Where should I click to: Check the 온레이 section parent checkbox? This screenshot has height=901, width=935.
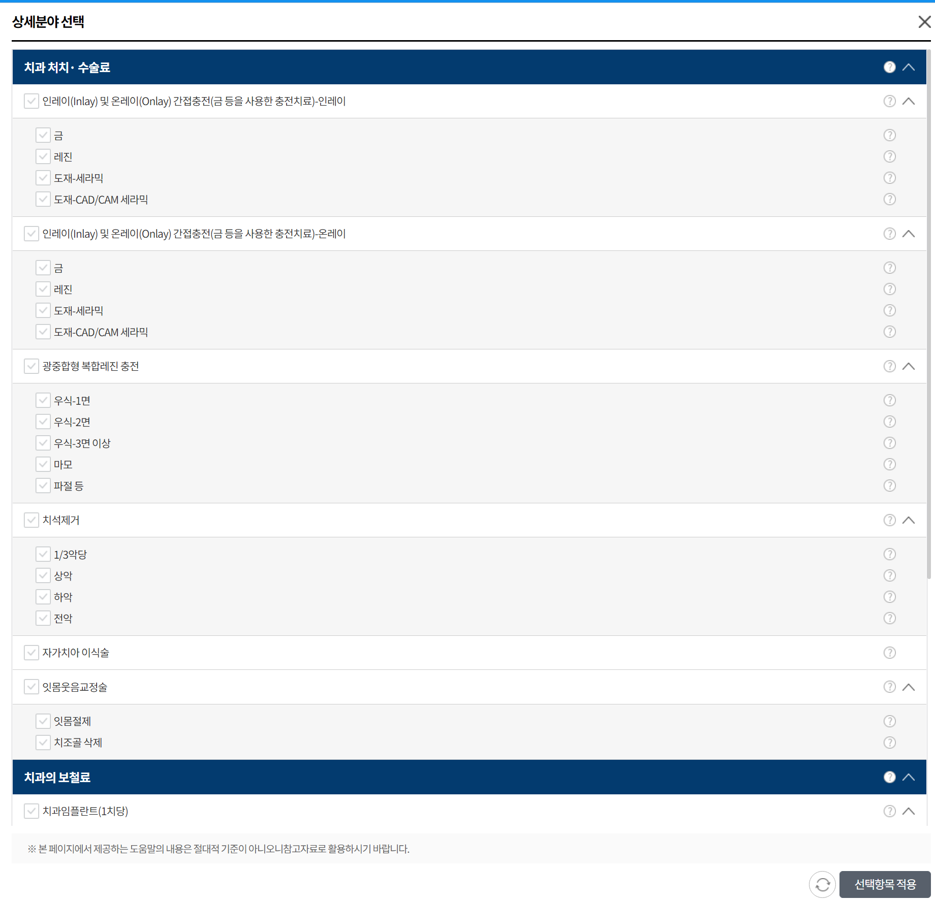(x=32, y=234)
